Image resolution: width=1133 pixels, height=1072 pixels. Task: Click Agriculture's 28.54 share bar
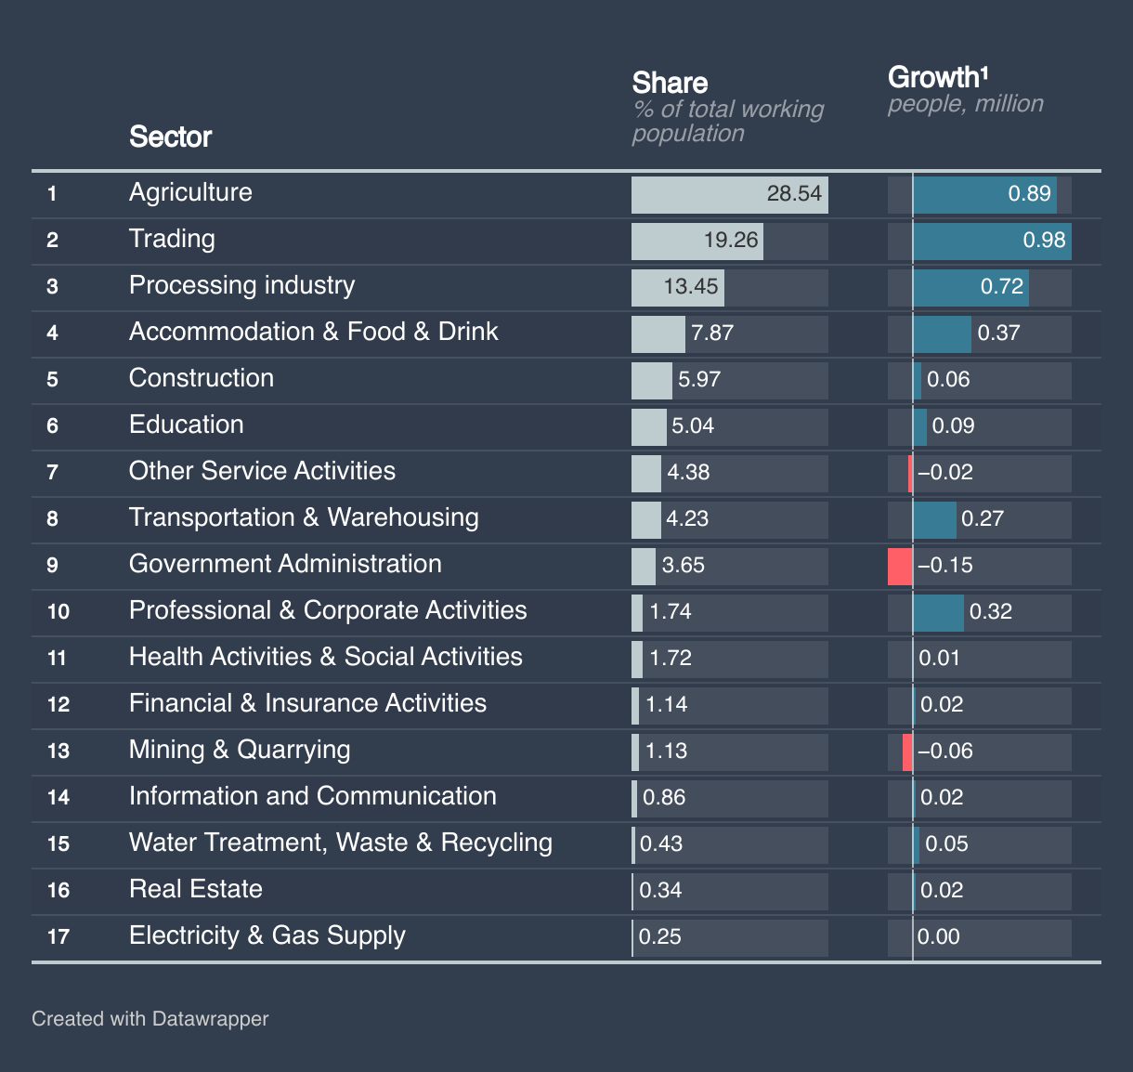click(729, 194)
